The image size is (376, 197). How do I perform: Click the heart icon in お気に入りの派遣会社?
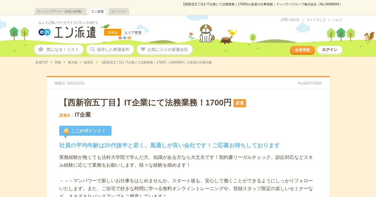tap(143, 49)
